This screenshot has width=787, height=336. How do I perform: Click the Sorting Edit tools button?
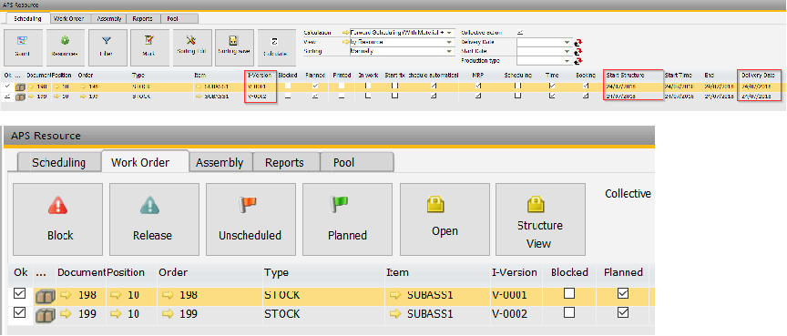191,47
